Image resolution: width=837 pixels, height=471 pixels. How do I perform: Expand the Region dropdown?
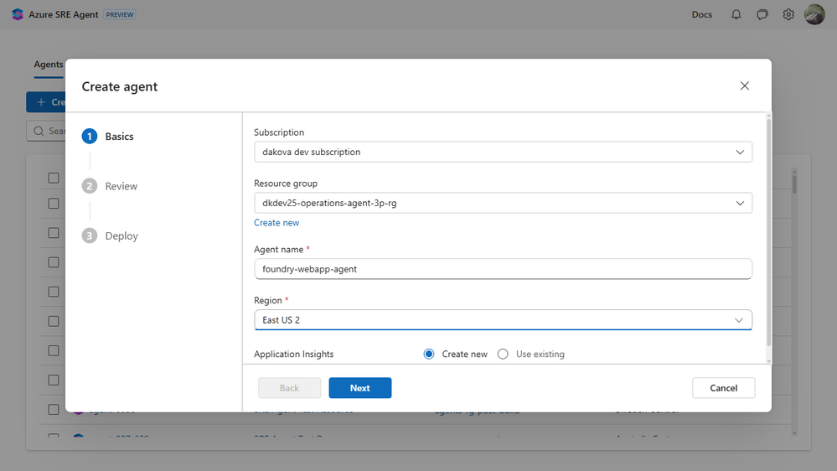coord(503,320)
